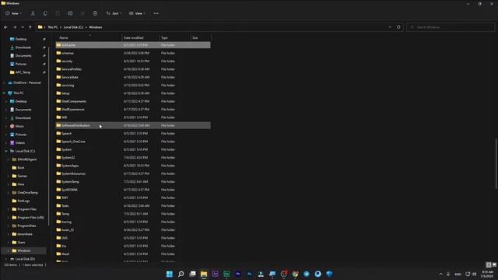Switch to large thumbnails view icon
Image resolution: width=498 pixels, height=280 pixels.
tap(494, 264)
